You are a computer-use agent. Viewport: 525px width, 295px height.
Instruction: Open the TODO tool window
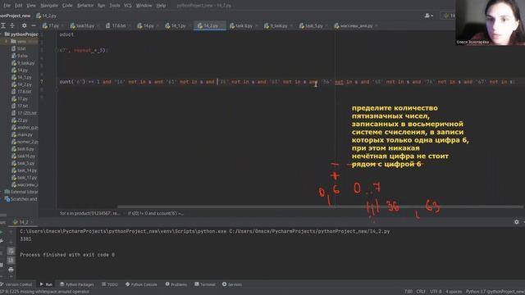pyautogui.click(x=110, y=284)
